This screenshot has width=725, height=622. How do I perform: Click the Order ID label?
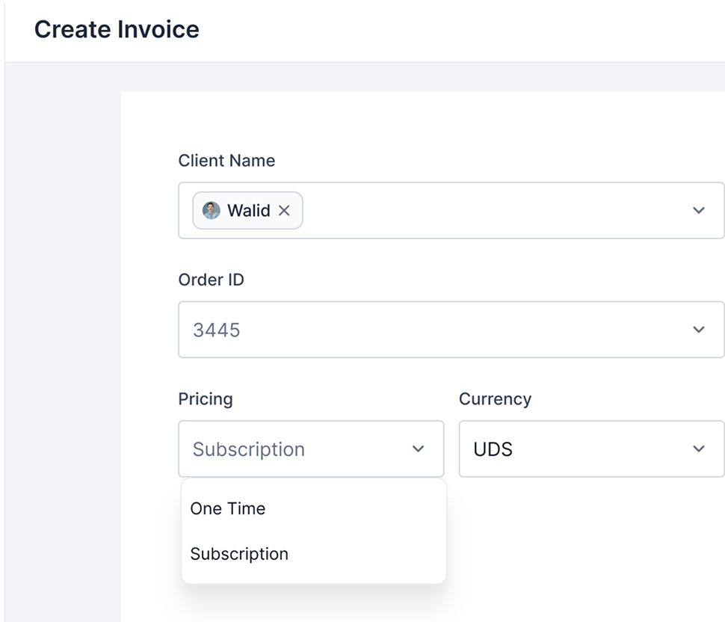tap(212, 280)
